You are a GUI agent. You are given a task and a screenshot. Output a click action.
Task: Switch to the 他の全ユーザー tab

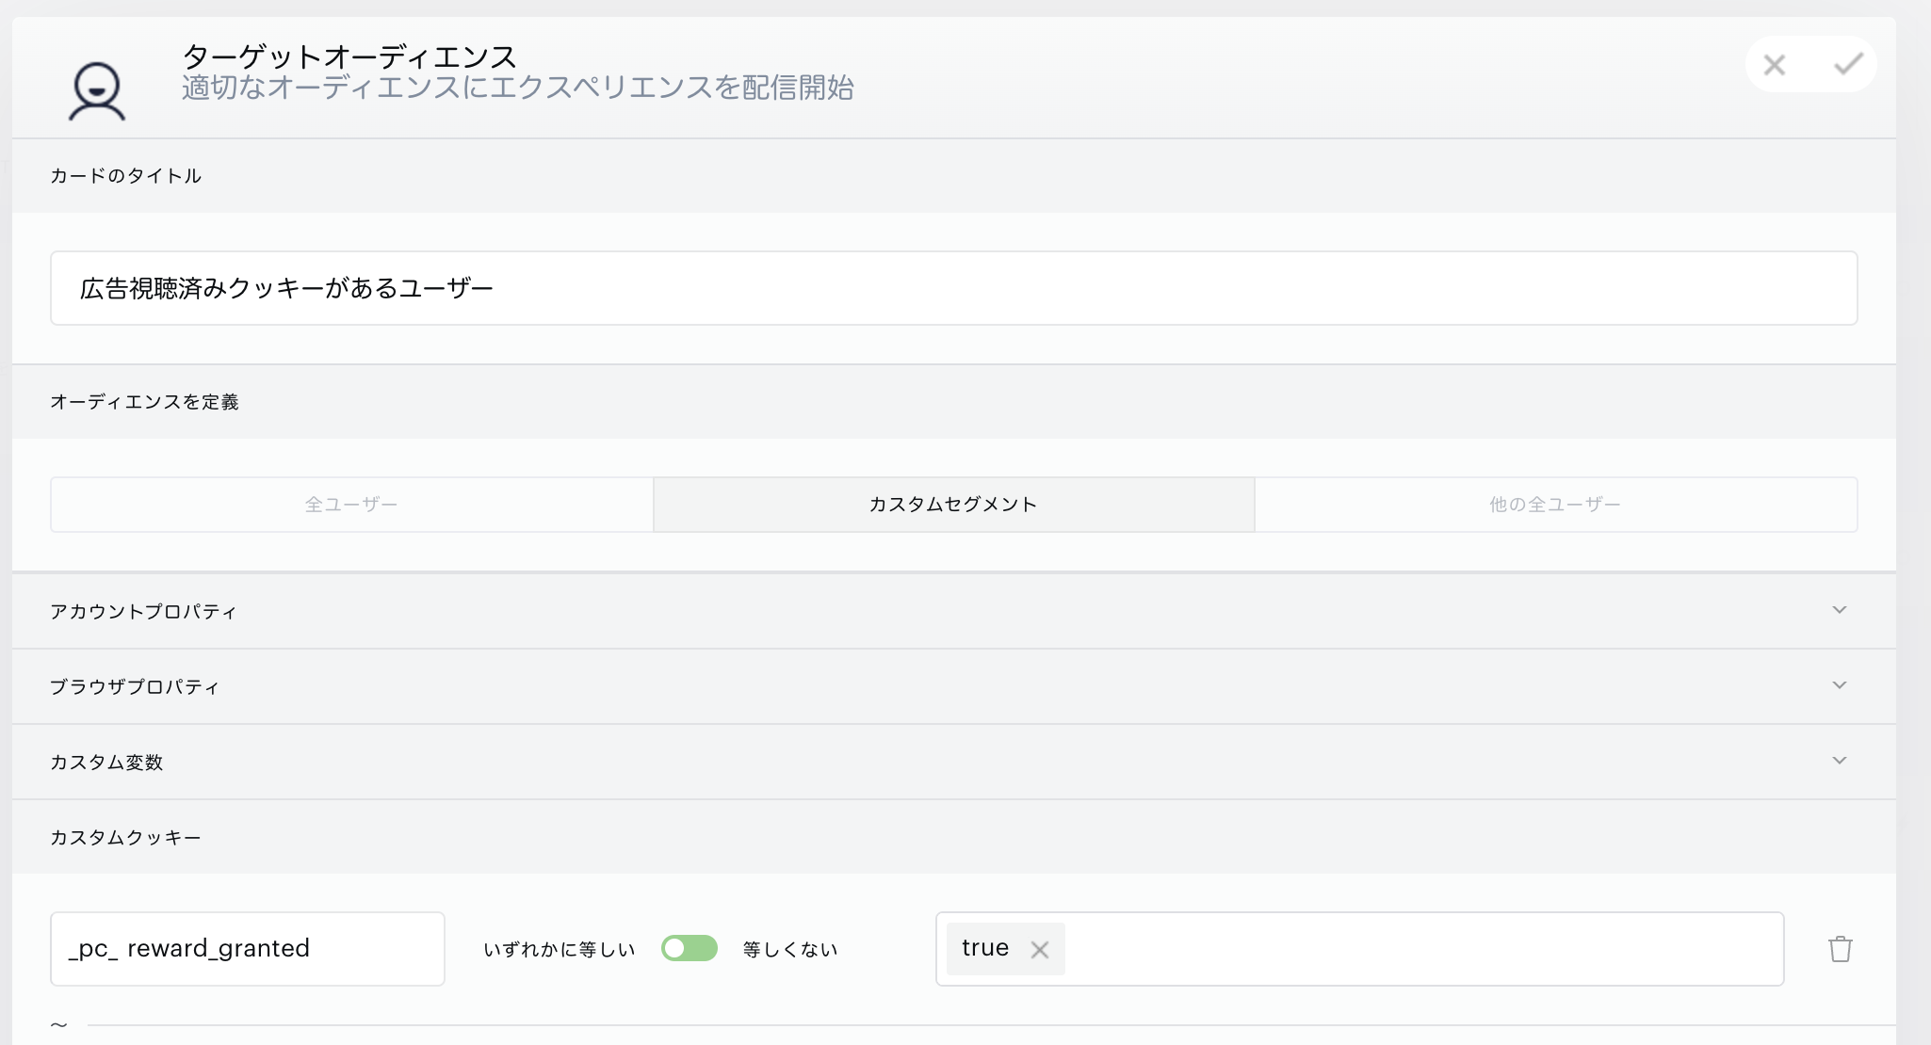(1554, 505)
